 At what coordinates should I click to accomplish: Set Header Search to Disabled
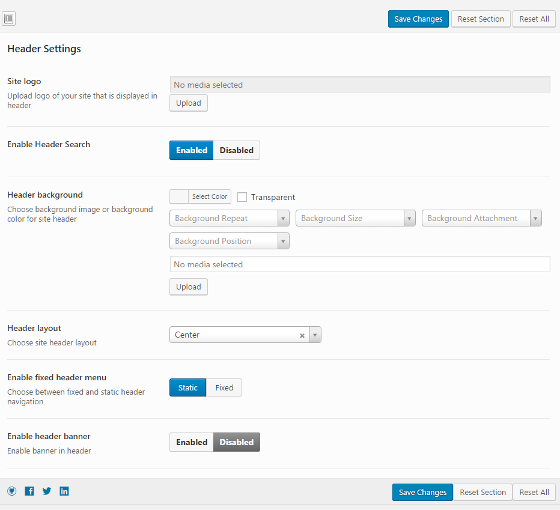(x=236, y=150)
